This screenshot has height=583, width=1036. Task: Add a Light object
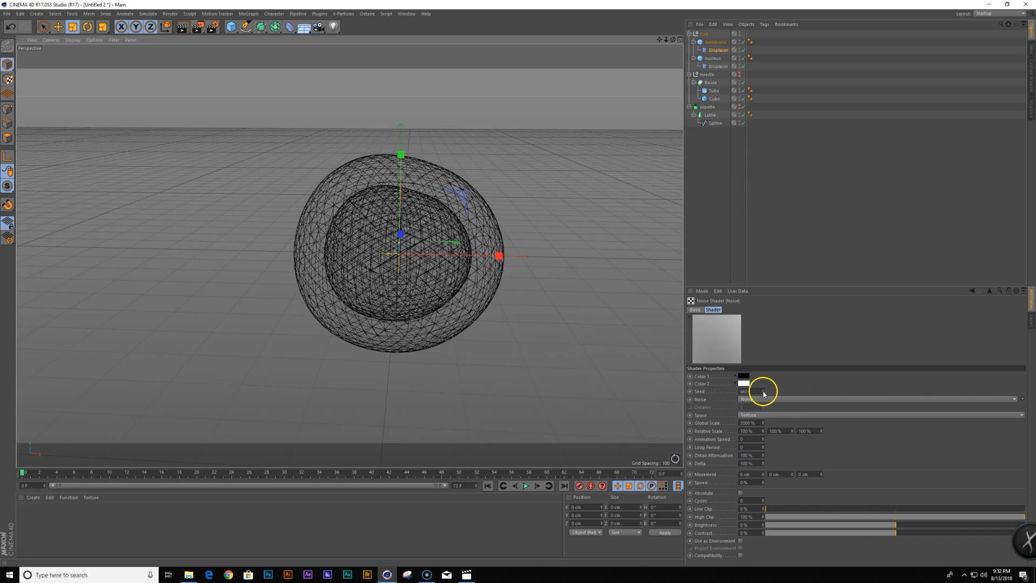(x=333, y=27)
